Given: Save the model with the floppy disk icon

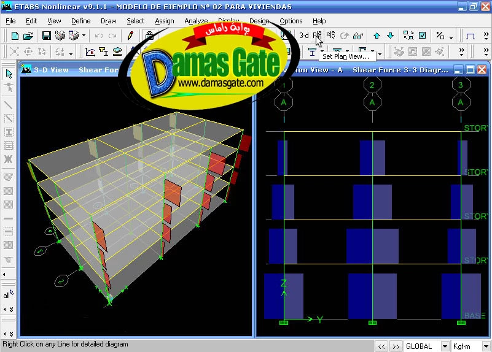Looking at the screenshot, I should [47, 36].
